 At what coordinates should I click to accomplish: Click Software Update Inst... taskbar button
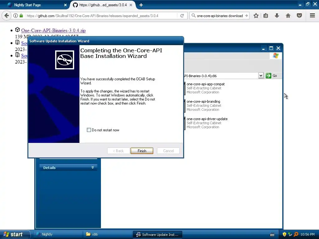[x=157, y=235]
